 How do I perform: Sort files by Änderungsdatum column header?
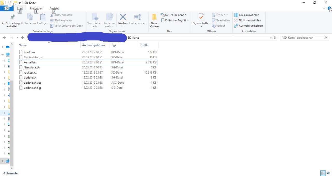[93, 45]
